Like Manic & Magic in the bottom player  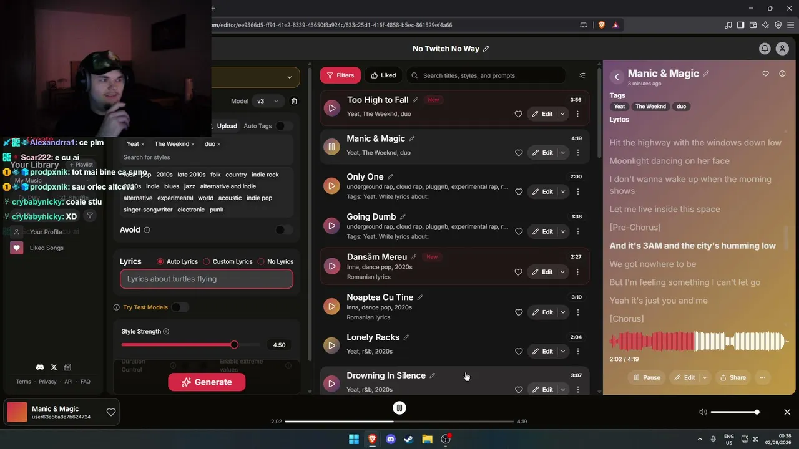[x=111, y=412]
